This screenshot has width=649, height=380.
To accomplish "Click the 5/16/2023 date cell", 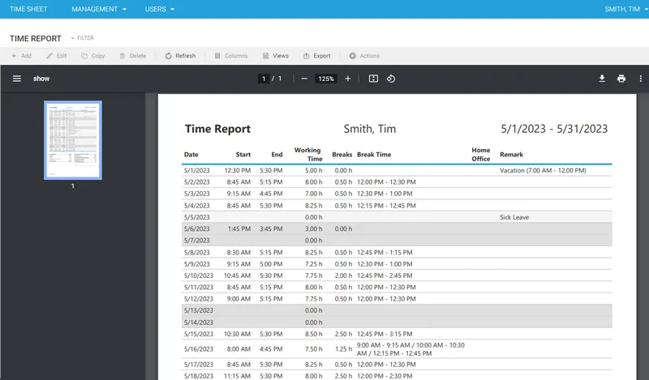I will [199, 349].
